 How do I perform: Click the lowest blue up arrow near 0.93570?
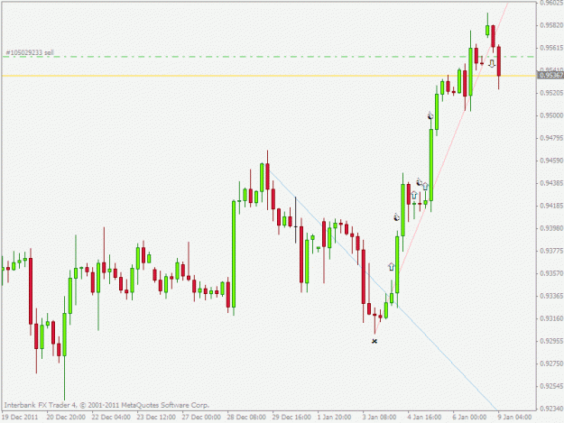tap(392, 267)
